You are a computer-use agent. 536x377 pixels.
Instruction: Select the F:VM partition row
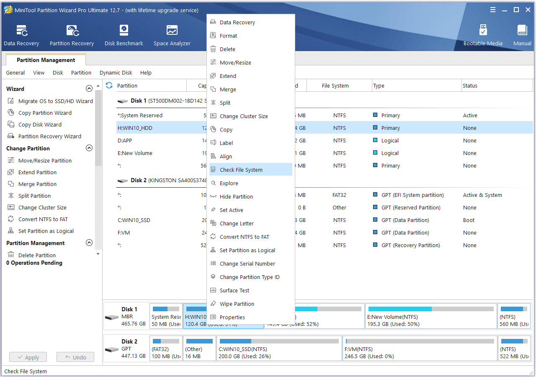(325, 233)
